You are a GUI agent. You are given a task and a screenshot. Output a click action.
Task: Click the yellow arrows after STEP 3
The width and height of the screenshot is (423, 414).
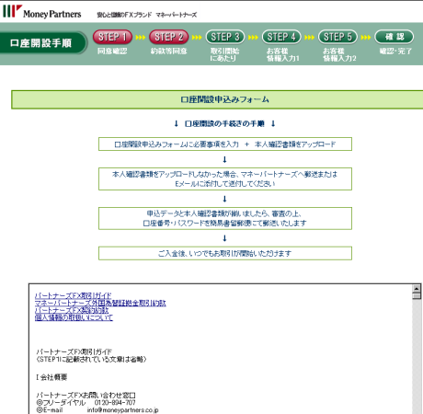253,38
